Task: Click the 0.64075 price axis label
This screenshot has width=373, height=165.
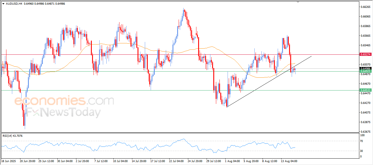Action: pyautogui.click(x=365, y=112)
